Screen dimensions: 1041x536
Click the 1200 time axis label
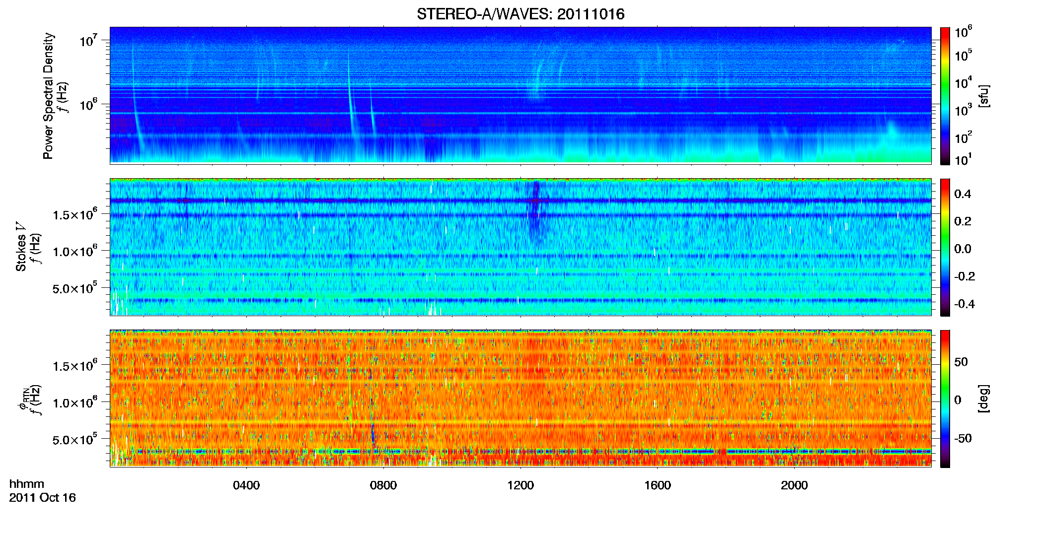tap(520, 485)
